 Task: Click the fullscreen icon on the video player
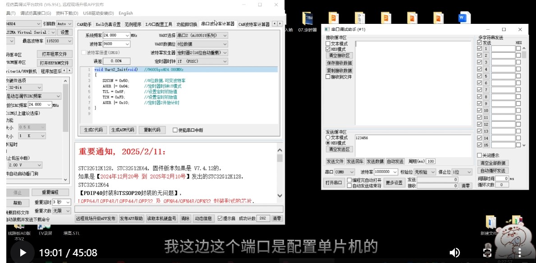pyautogui.click(x=488, y=253)
